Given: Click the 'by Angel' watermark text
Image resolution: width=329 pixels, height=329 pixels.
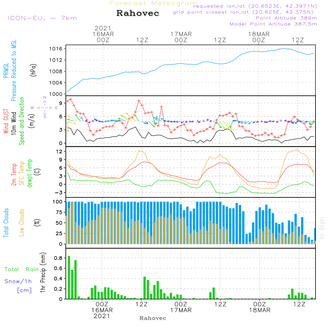Looking at the screenshot, I should (x=322, y=228).
